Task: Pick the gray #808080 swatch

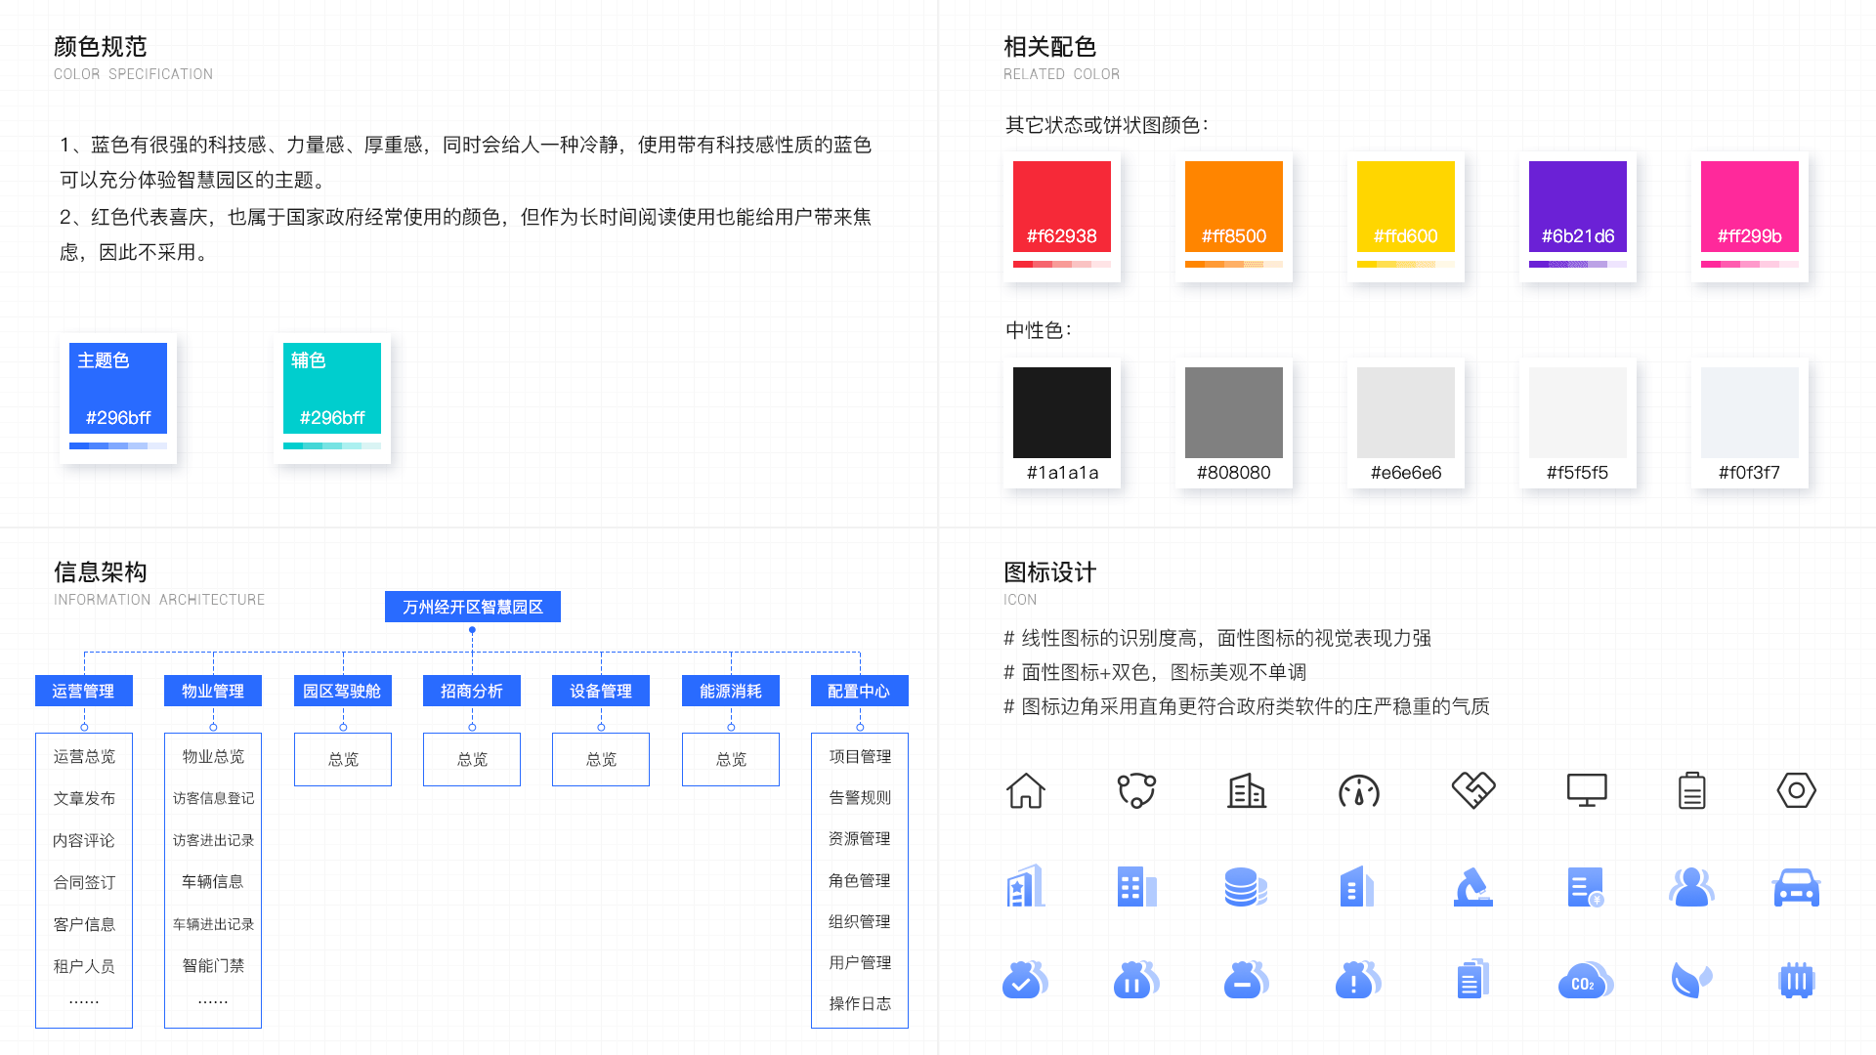Action: click(x=1234, y=412)
